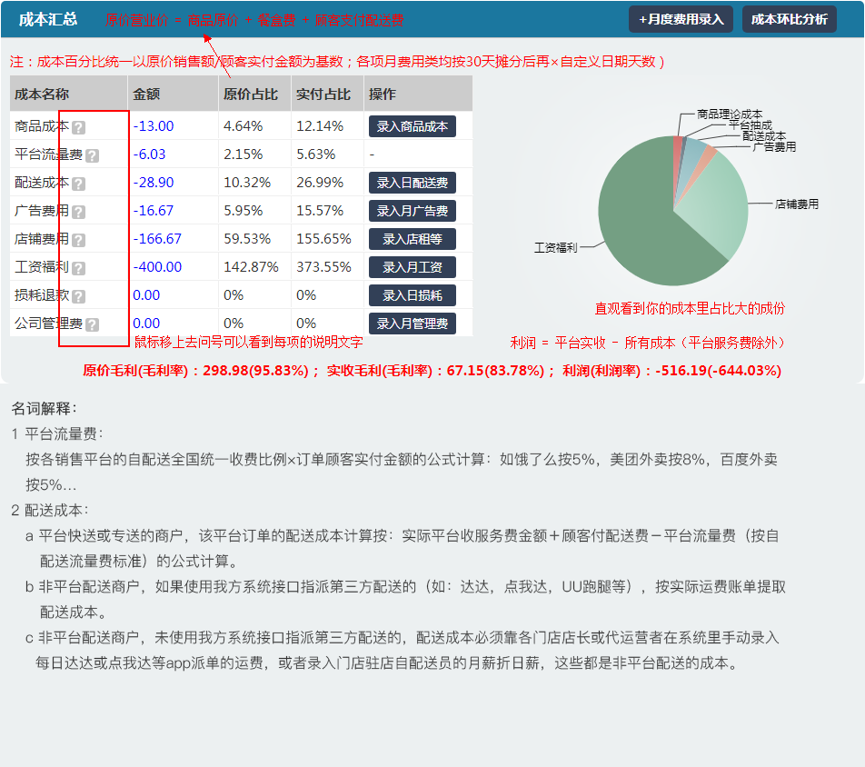Viewport: 865px width, 767px height.
Task: Open +月度费用录入 dialog
Action: [x=681, y=19]
